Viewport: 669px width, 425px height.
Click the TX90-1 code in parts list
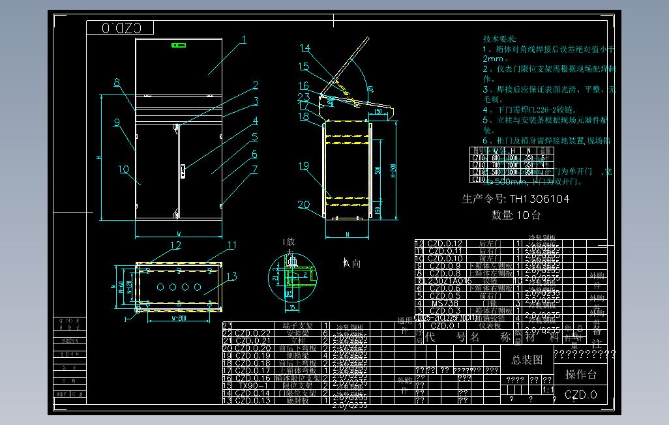point(252,385)
